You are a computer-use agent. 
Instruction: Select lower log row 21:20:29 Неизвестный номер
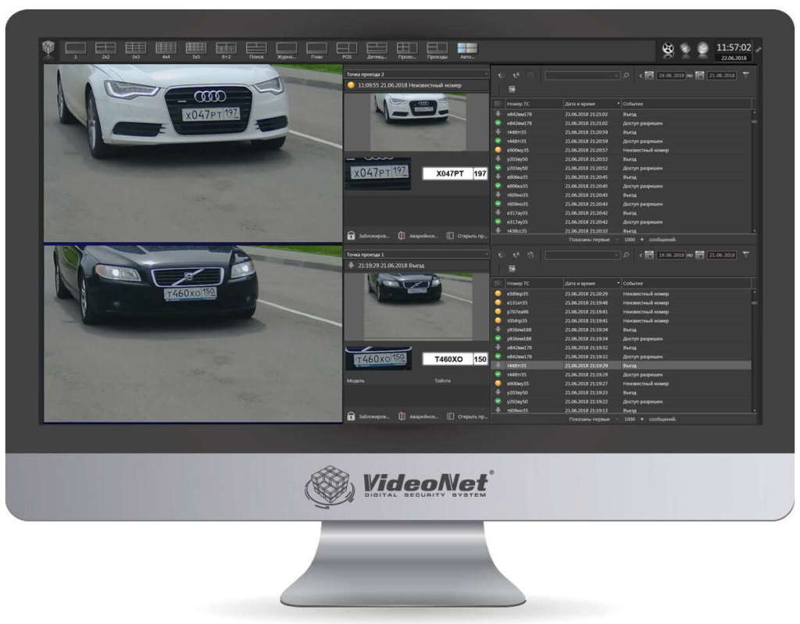[623, 294]
